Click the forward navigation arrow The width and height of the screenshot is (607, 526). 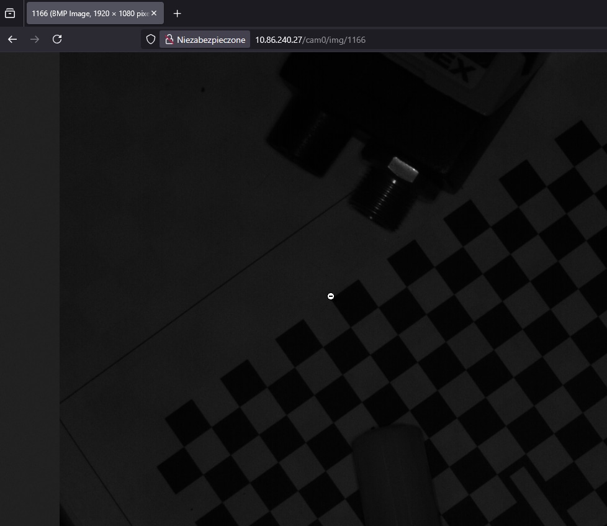coord(35,39)
